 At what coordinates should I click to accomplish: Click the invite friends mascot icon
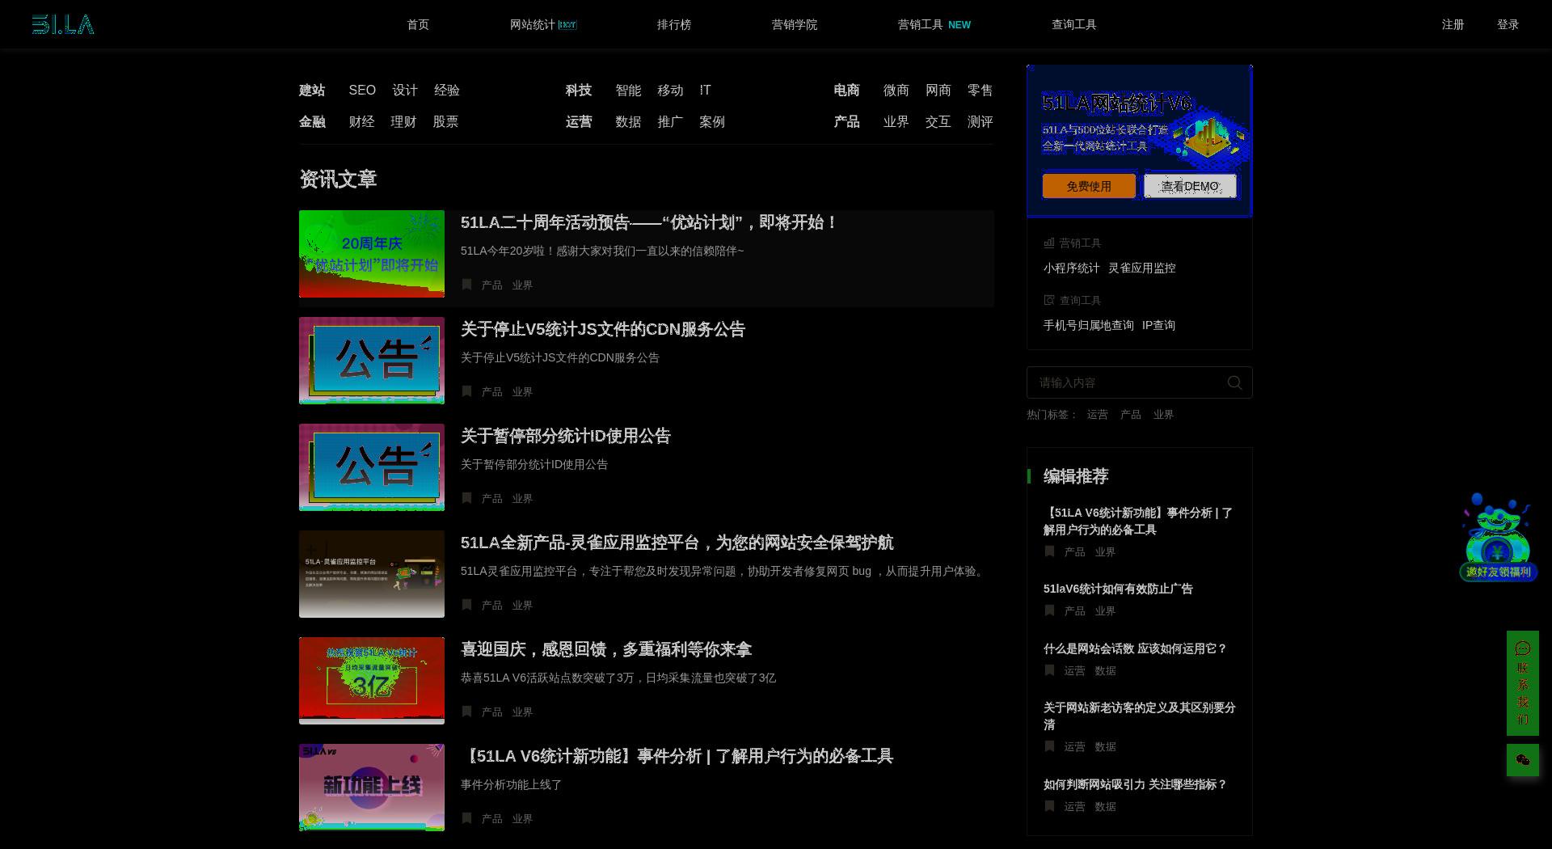click(x=1498, y=537)
